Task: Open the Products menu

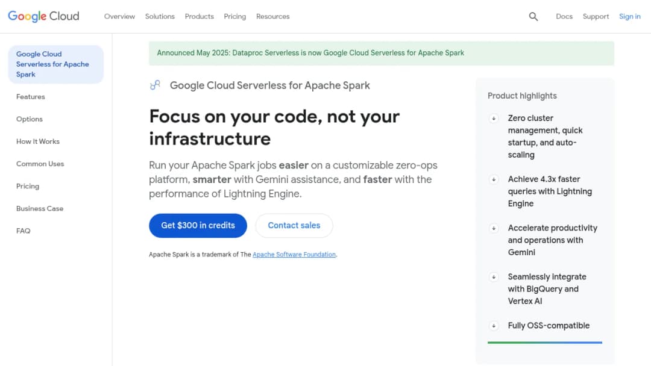Action: click(200, 17)
